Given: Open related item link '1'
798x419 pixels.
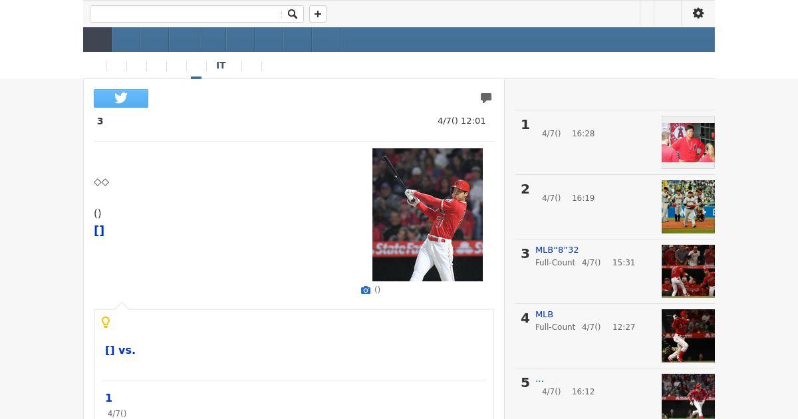Looking at the screenshot, I should (x=108, y=398).
